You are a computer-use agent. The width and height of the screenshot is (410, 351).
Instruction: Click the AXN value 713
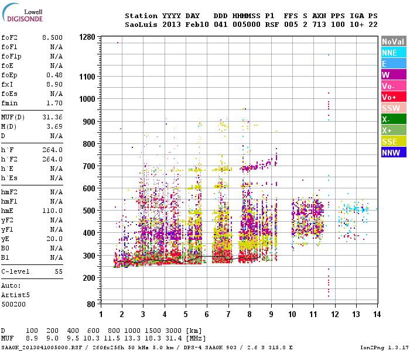tap(319, 25)
